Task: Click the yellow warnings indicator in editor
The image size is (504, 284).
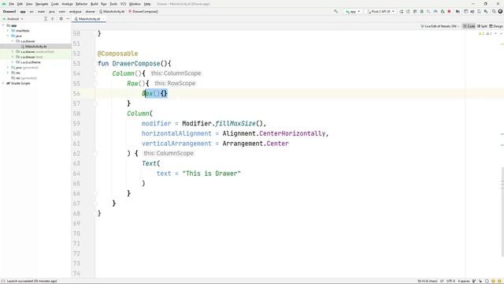Action: tap(481, 33)
